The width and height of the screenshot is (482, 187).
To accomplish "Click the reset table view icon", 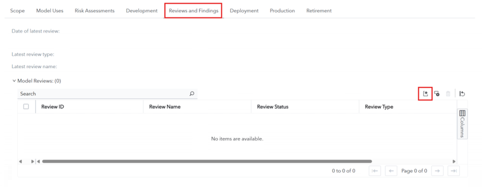I will tap(462, 94).
